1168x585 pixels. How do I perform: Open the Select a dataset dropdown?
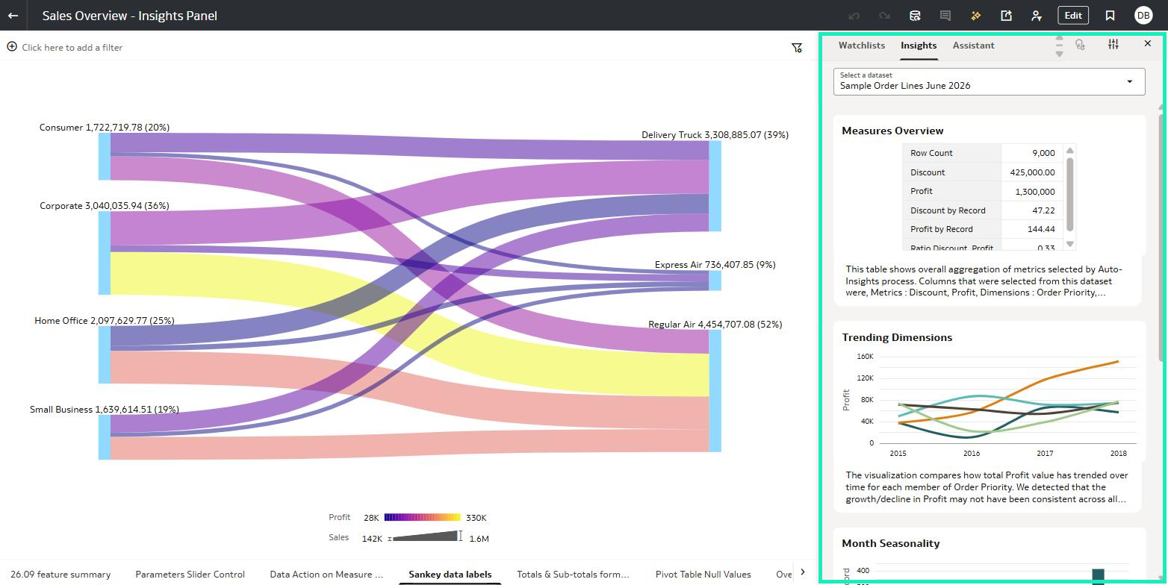click(990, 81)
